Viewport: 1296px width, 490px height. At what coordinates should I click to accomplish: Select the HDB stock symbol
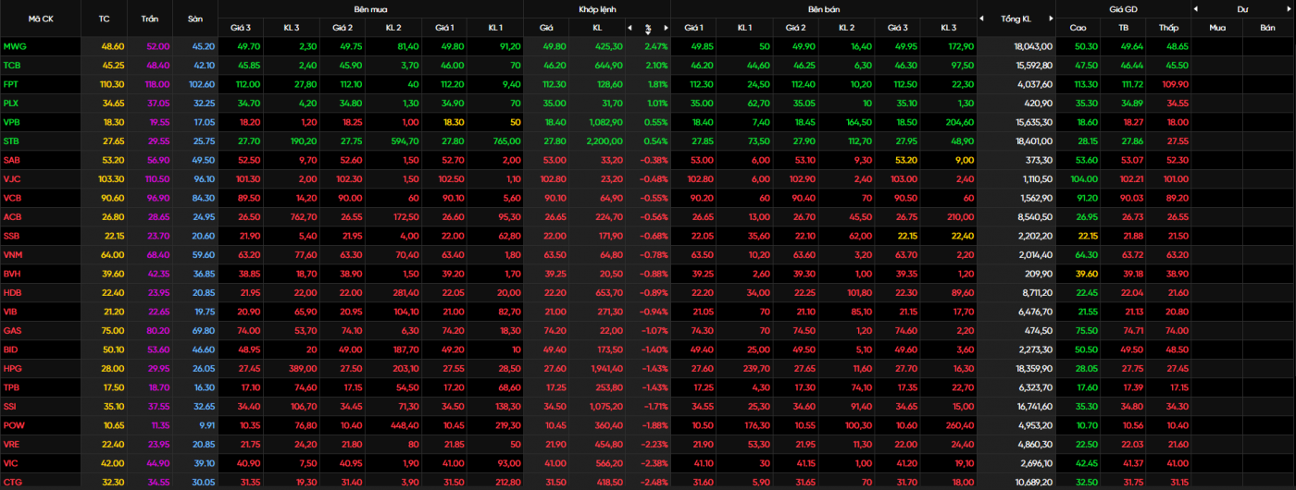[x=12, y=293]
